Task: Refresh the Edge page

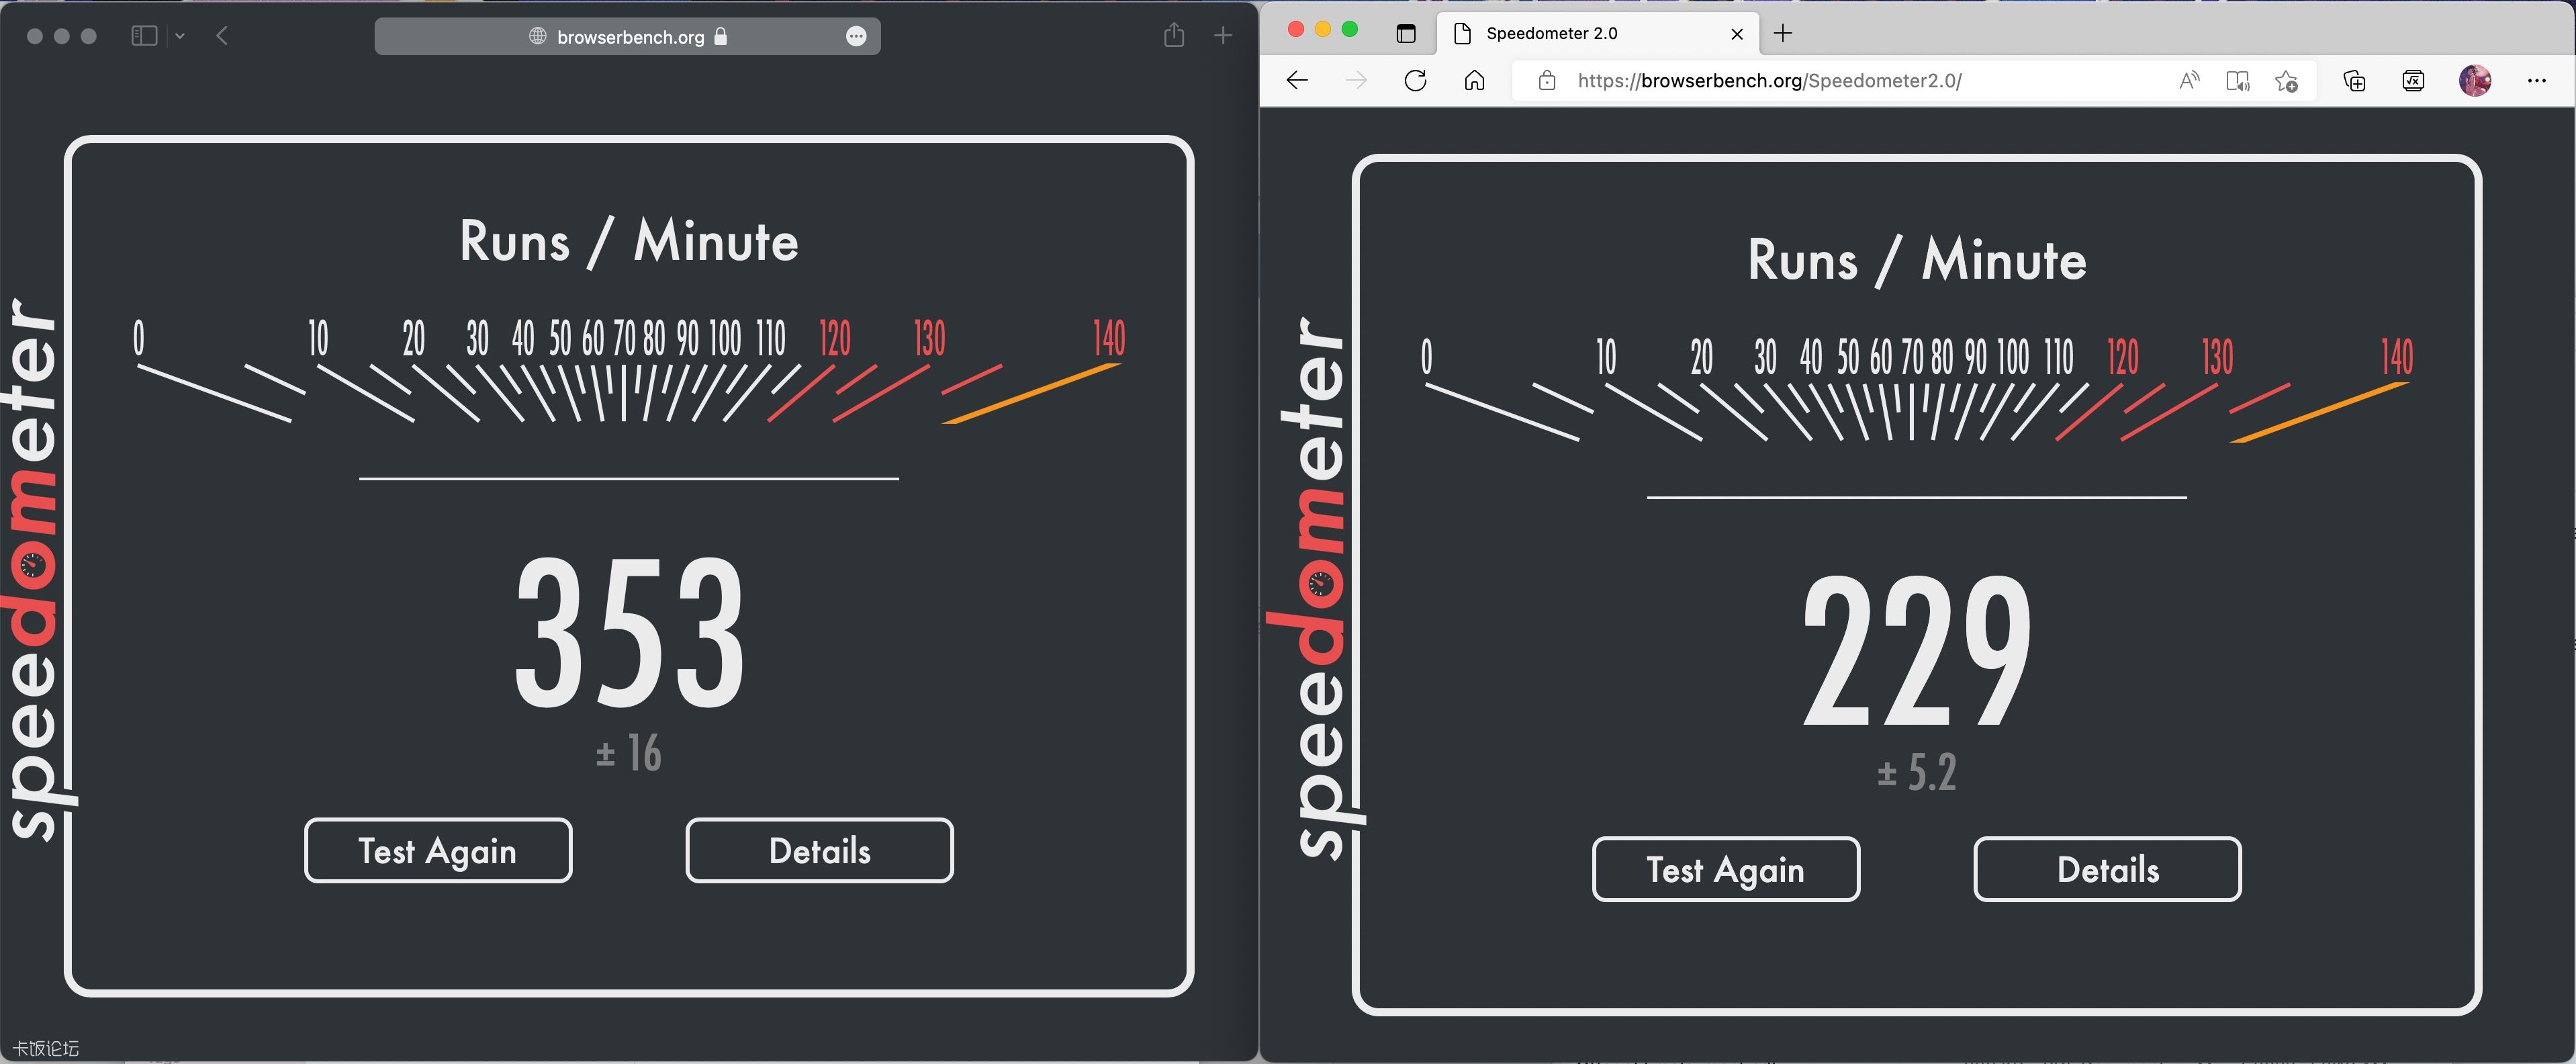Action: click(1415, 81)
